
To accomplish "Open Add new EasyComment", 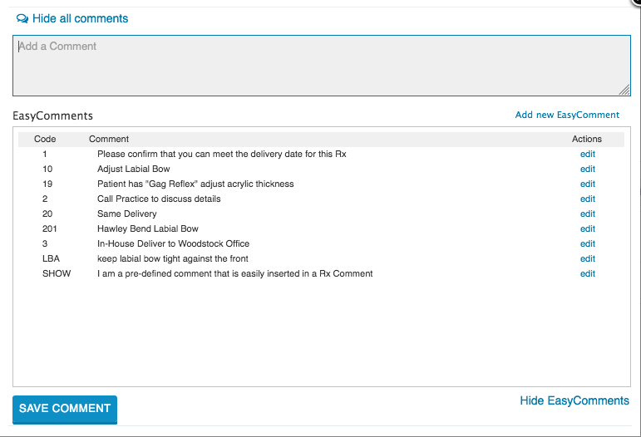I will tap(567, 115).
